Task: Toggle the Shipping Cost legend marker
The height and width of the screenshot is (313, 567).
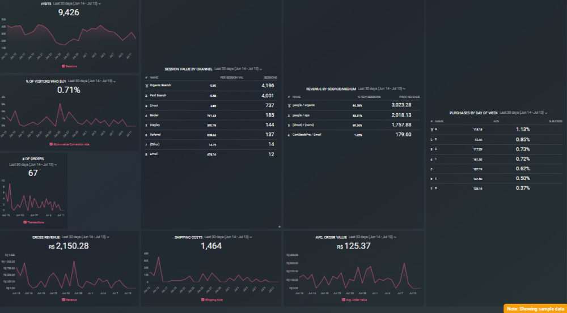Action: click(x=202, y=299)
